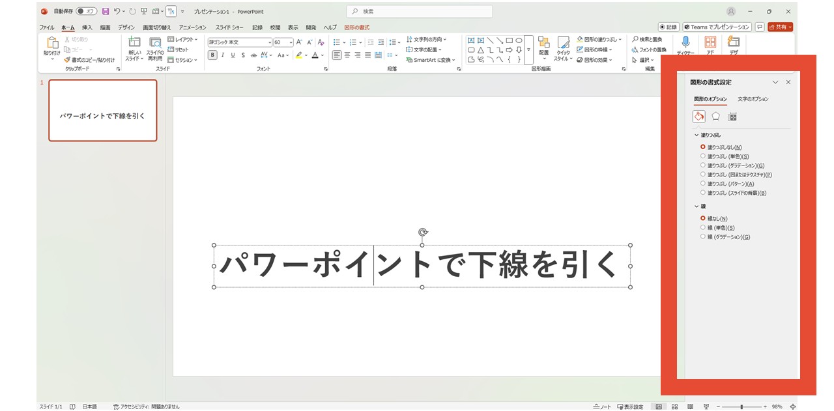Switch to the Design (デザイン) tab
834x411 pixels.
click(126, 27)
